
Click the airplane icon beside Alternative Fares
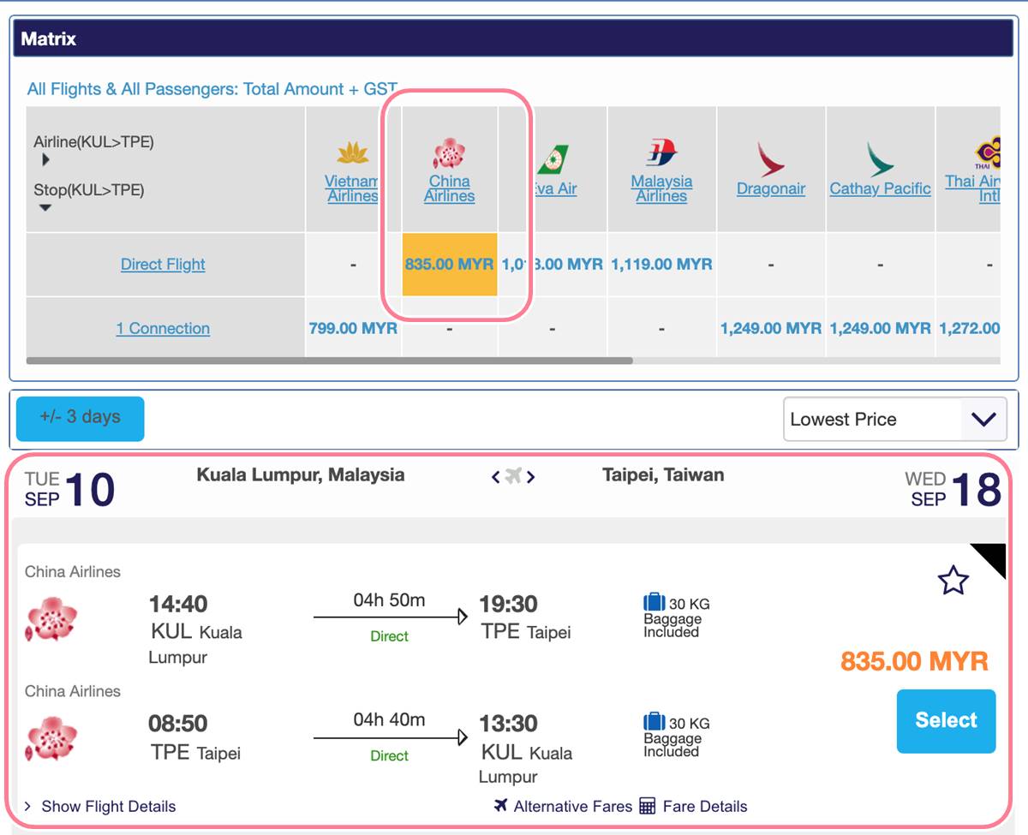click(x=502, y=805)
